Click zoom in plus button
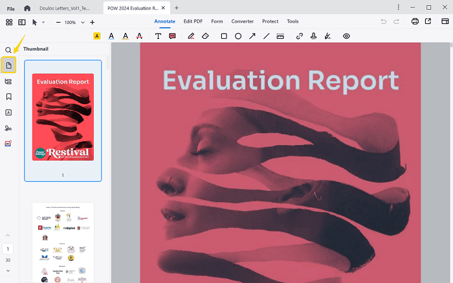453x283 pixels. pyautogui.click(x=93, y=22)
